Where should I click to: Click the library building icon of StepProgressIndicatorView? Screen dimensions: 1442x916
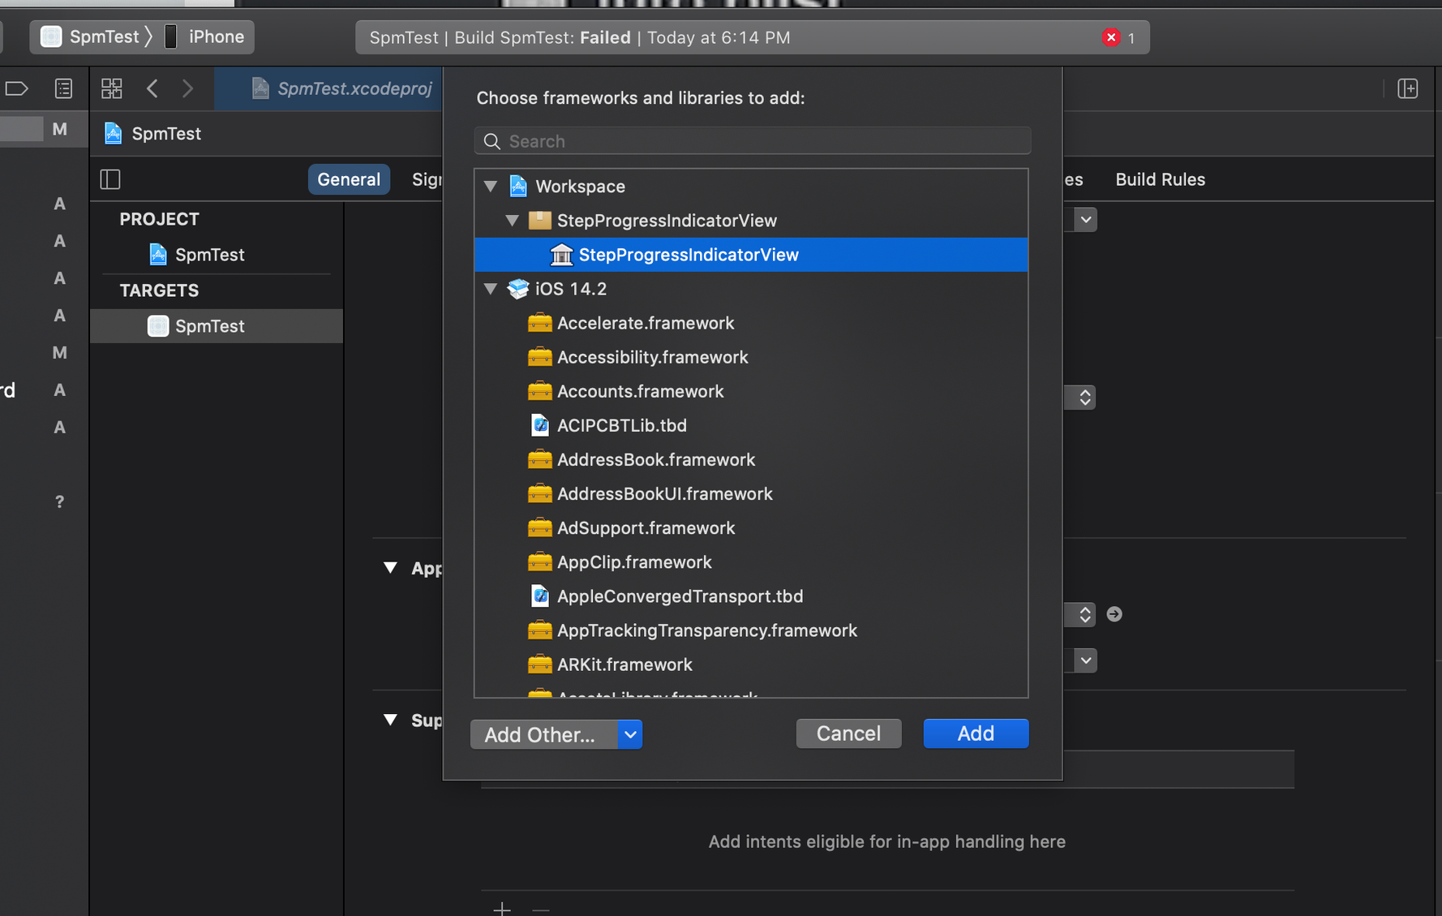(x=561, y=255)
